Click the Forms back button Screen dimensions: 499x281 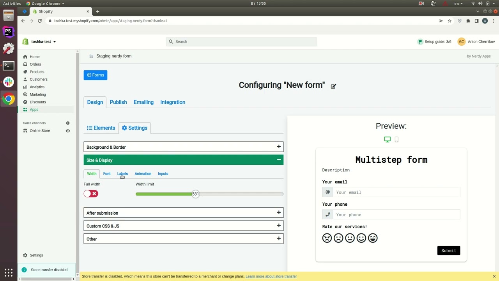(x=95, y=75)
